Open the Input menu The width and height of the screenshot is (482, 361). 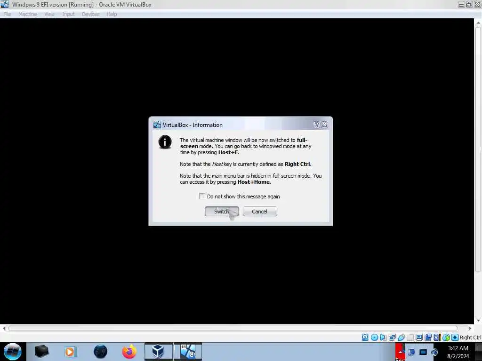click(x=68, y=14)
